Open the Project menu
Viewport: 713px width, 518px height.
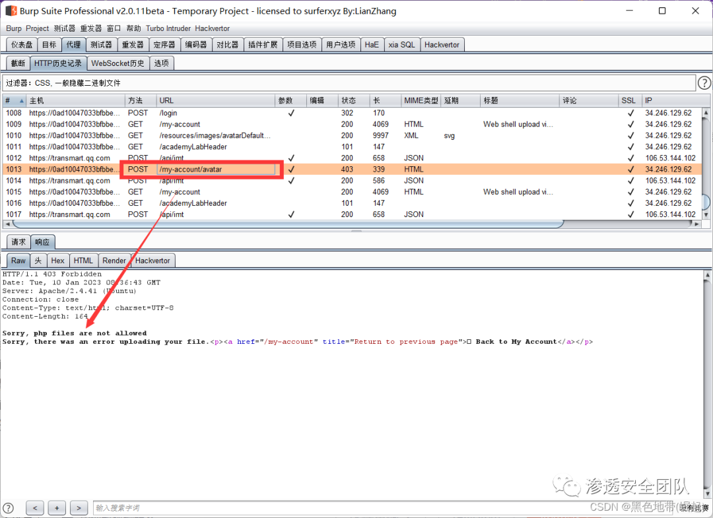click(x=37, y=28)
